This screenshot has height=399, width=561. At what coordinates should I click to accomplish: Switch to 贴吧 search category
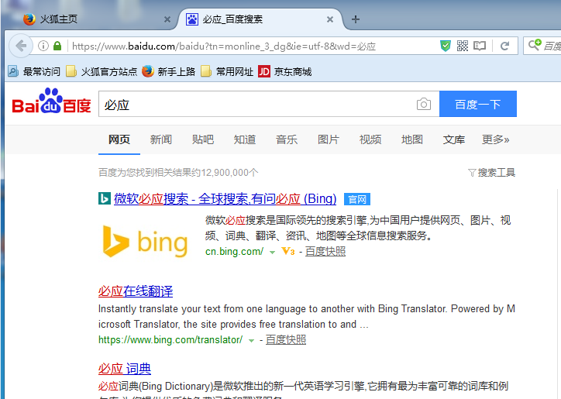click(x=203, y=139)
